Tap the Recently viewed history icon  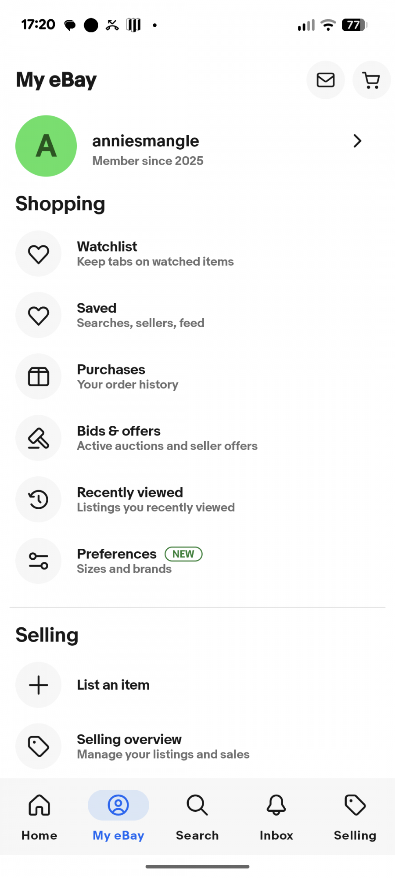pyautogui.click(x=39, y=500)
